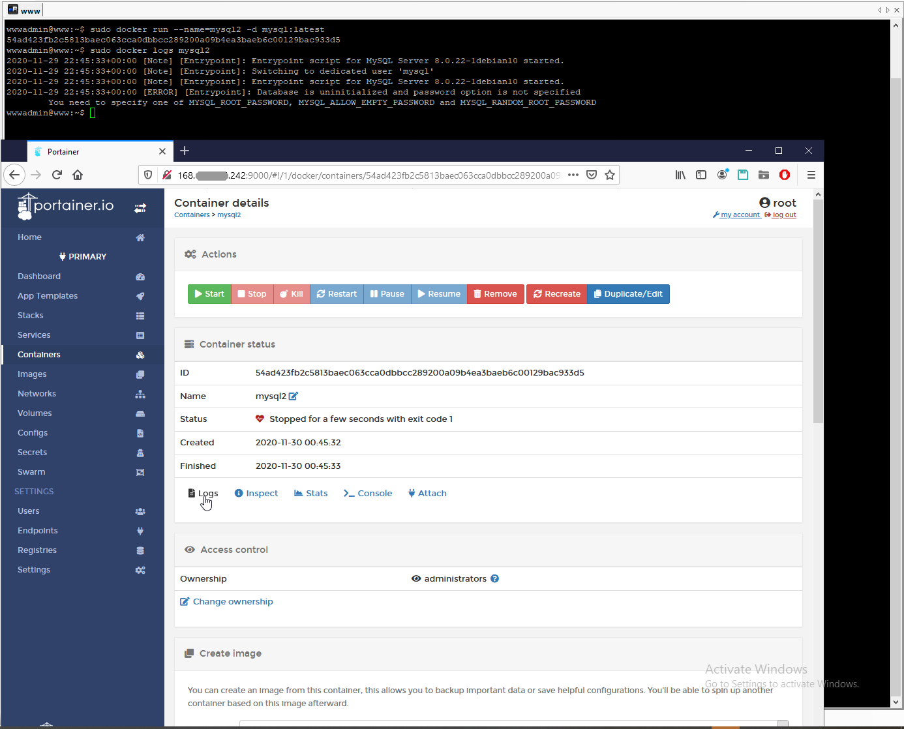
Task: Open the my account link
Action: (737, 215)
